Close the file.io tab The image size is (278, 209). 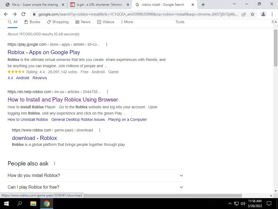pos(63,5)
